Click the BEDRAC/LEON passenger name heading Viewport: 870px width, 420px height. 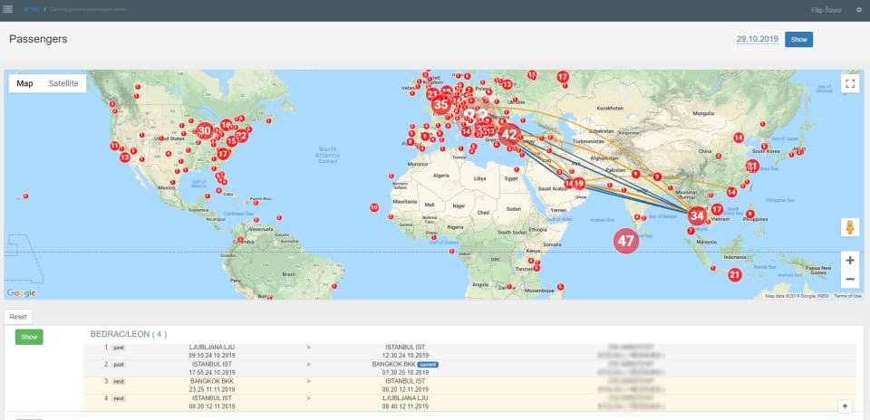(x=128, y=334)
